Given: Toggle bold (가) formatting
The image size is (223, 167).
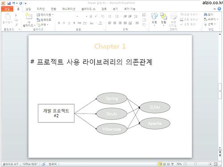Looking at the screenshot, I should click(59, 23).
